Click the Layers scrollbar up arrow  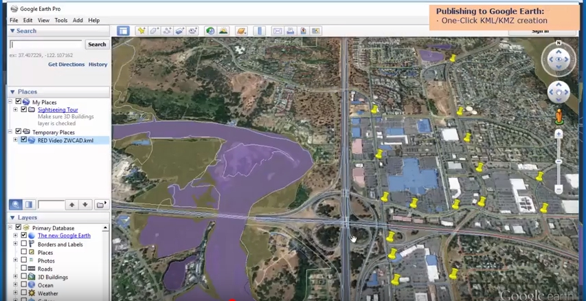click(105, 227)
